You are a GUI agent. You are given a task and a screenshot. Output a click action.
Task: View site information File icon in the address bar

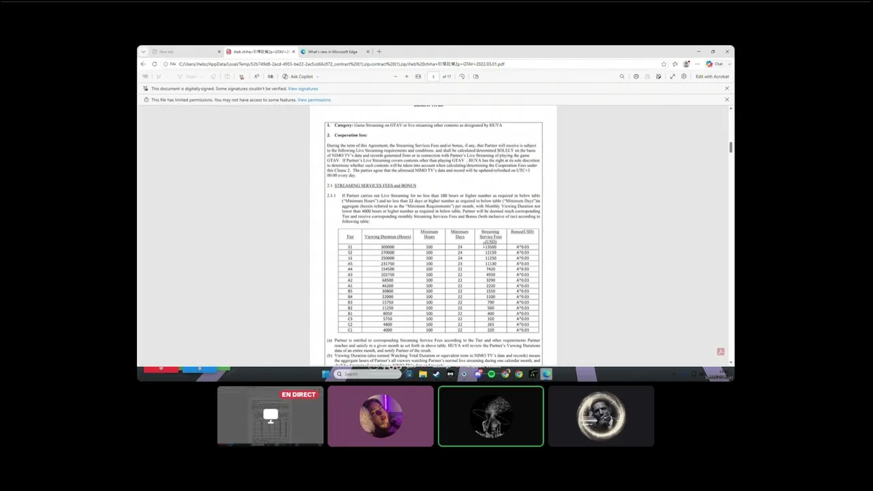171,64
